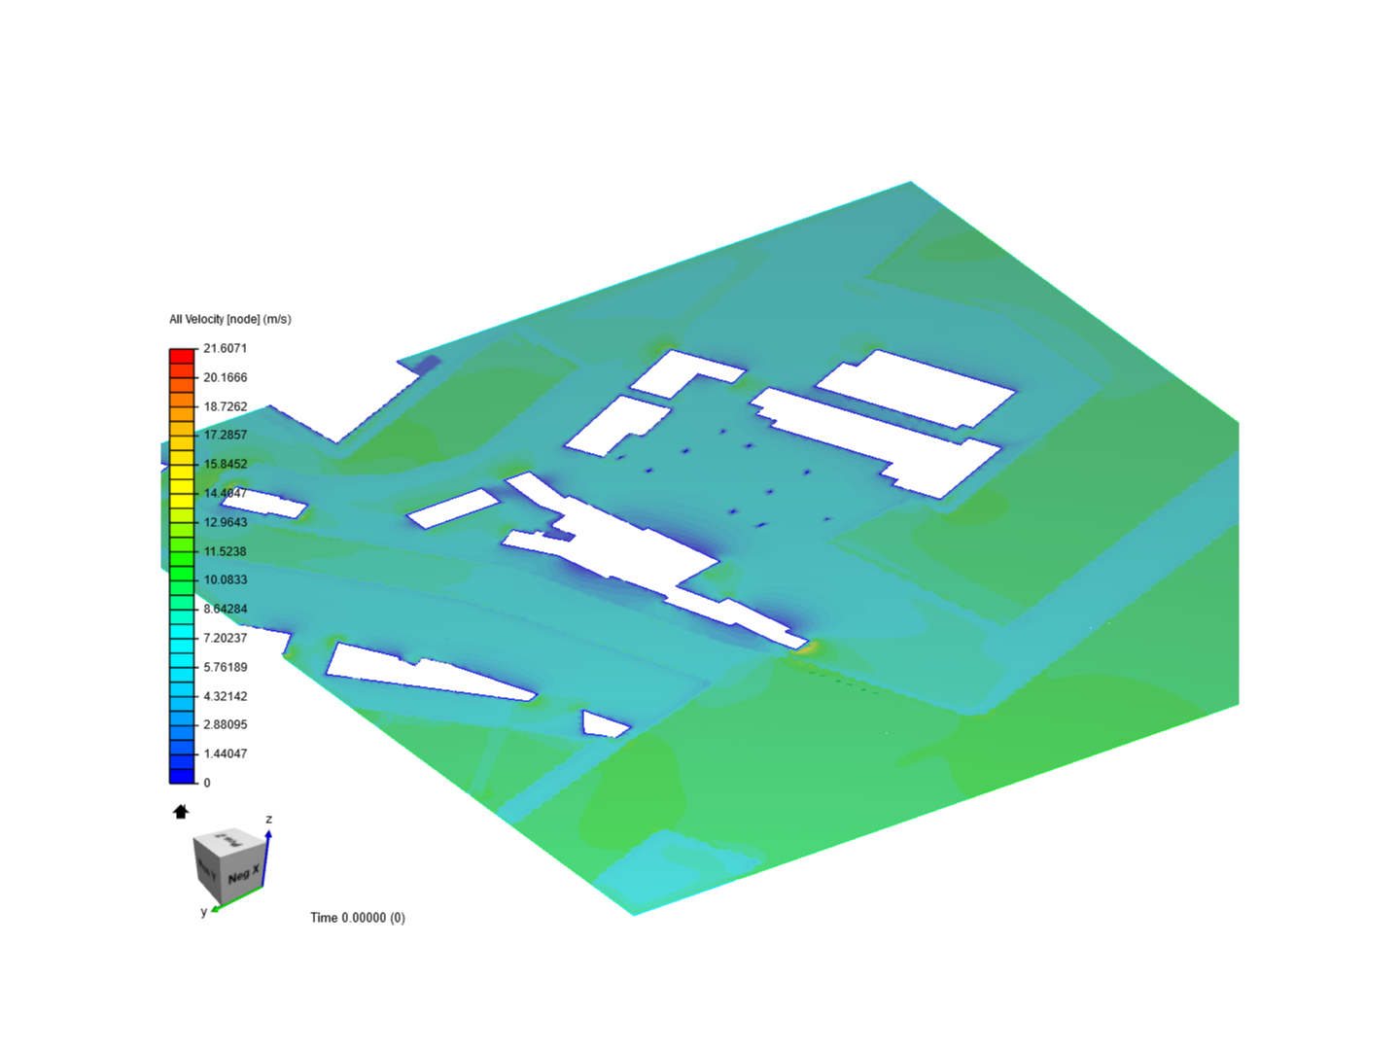Click the legend value 7.20237

click(225, 638)
